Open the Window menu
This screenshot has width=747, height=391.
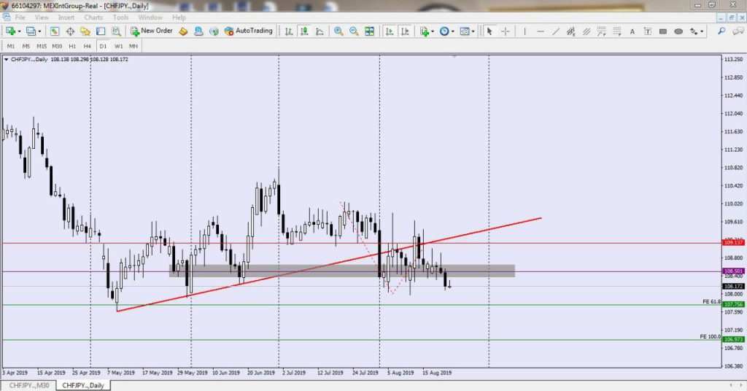[x=150, y=18]
